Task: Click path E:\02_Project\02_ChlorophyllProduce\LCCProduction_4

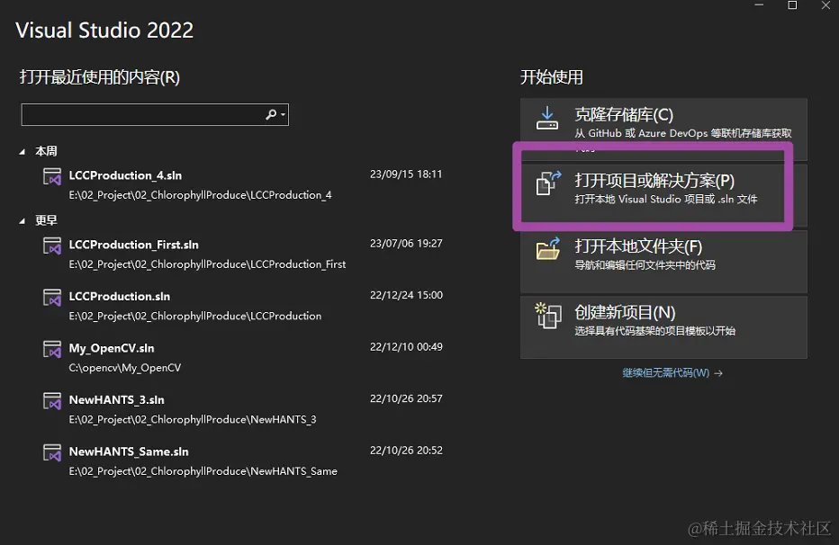Action: click(200, 195)
